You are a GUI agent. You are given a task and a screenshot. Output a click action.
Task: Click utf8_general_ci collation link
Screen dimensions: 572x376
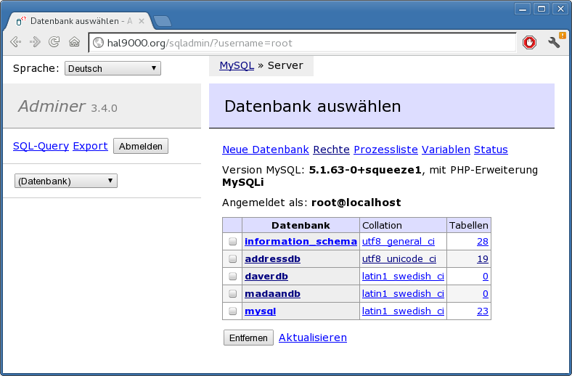[399, 242]
